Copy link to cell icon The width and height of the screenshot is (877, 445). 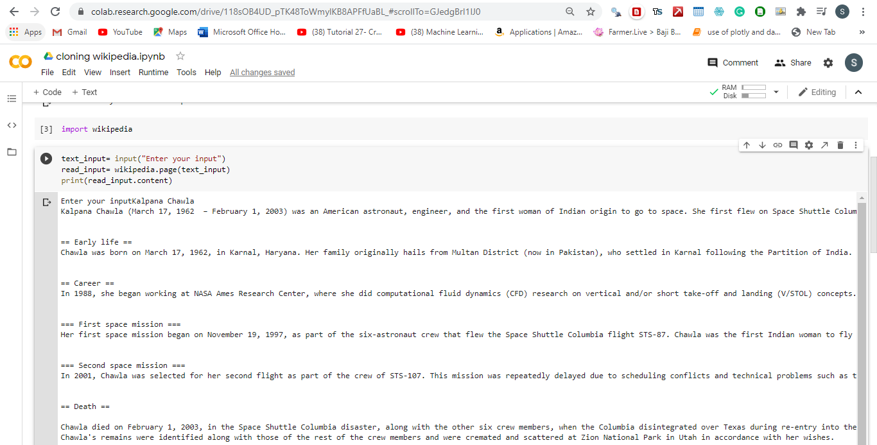click(x=777, y=145)
